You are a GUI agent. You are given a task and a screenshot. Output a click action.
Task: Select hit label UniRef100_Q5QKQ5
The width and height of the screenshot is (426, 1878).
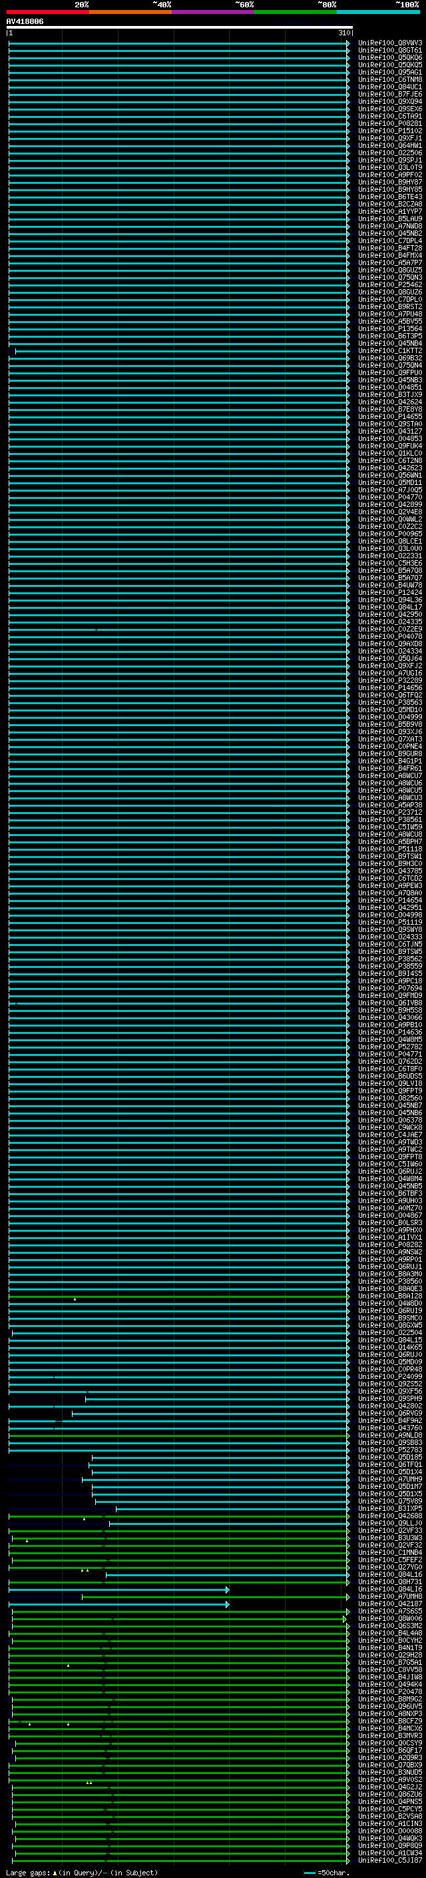(x=389, y=65)
